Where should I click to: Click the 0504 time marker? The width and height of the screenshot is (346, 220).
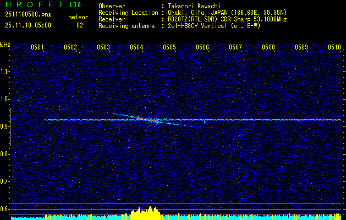click(136, 47)
